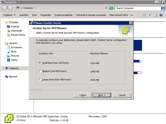Navigate back in Explorer window
The width and height of the screenshot is (166, 124).
4,8
